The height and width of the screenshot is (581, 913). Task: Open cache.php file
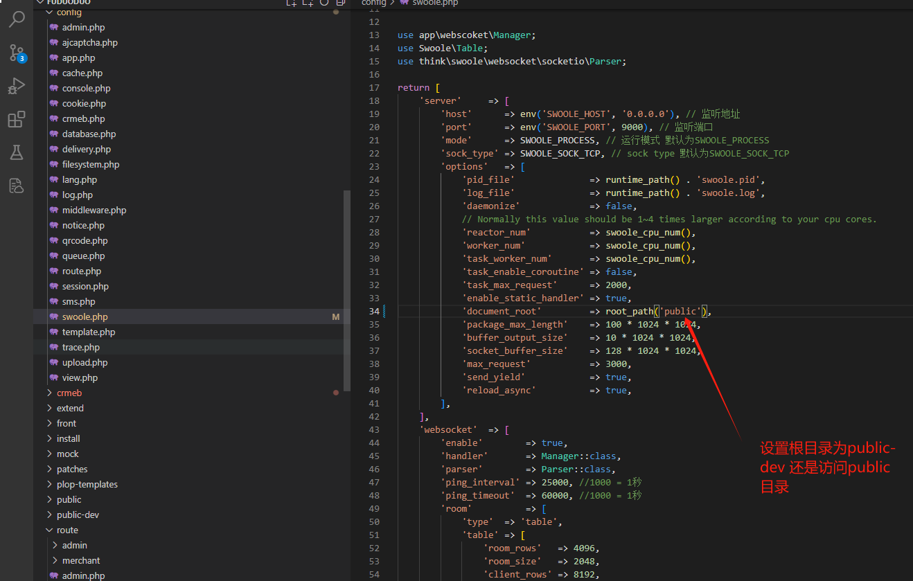click(82, 73)
